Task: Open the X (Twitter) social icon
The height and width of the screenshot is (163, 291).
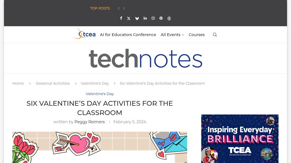Action: point(129,19)
